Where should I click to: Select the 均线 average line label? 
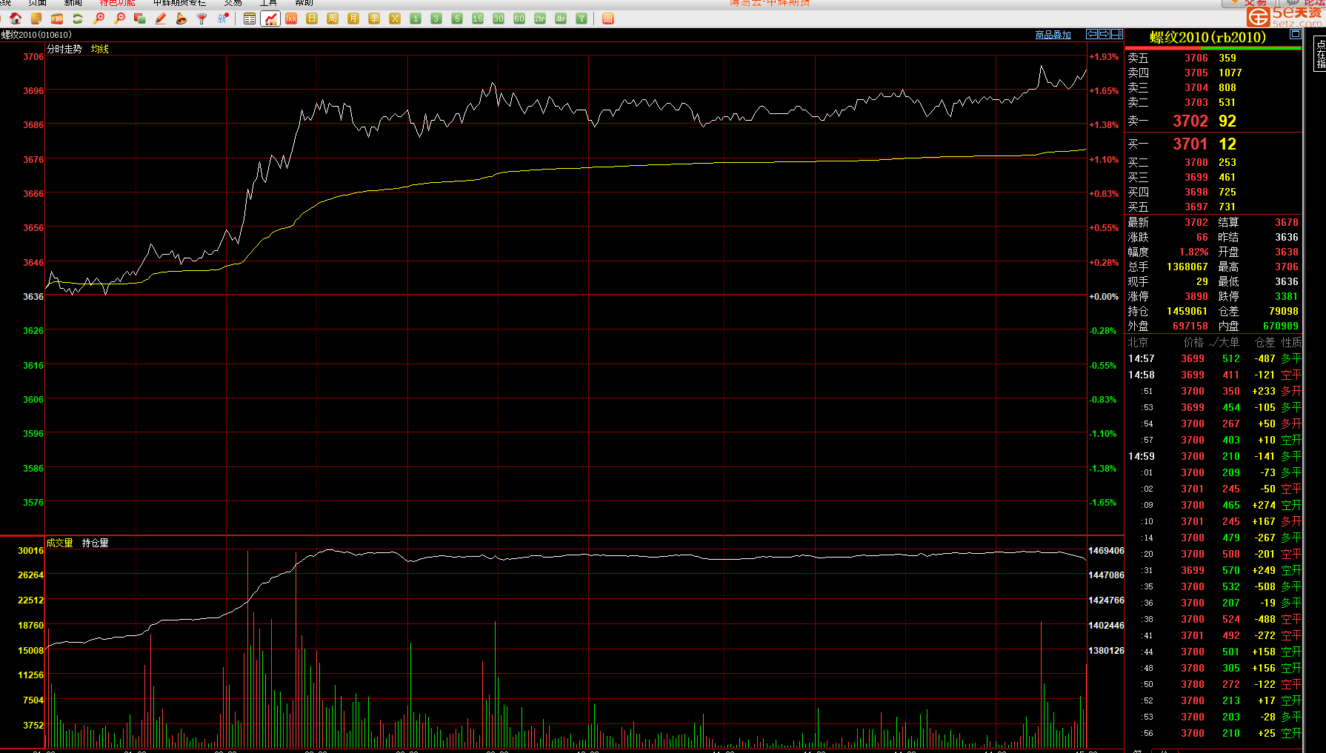tap(100, 49)
